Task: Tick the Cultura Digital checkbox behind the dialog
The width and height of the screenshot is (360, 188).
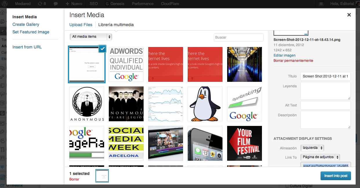Action: pyautogui.click(x=287, y=186)
